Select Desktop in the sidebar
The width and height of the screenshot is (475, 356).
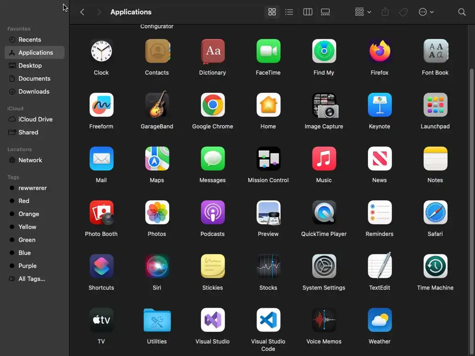(x=34, y=65)
